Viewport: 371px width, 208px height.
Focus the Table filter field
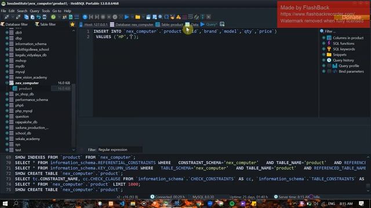48,24
